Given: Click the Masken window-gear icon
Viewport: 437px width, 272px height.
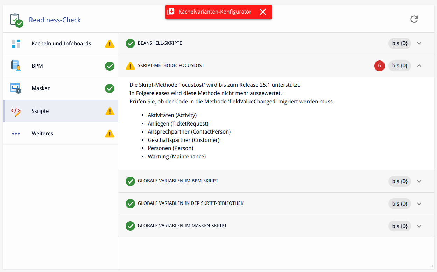Looking at the screenshot, I should (x=16, y=88).
